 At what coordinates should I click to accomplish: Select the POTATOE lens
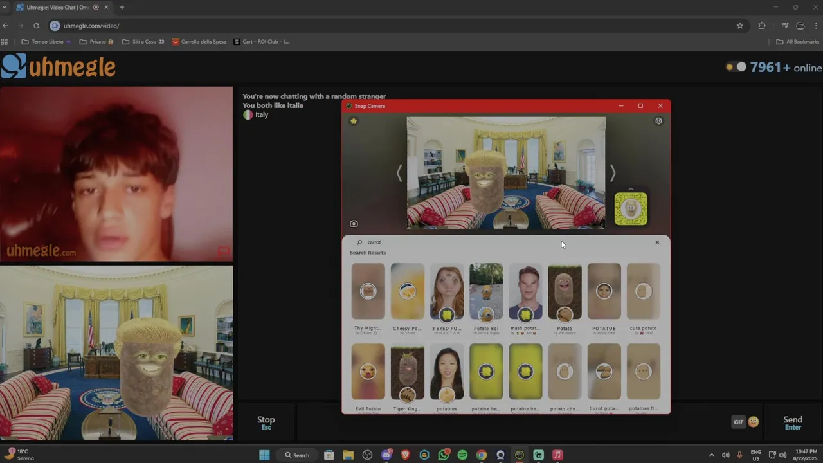[604, 291]
